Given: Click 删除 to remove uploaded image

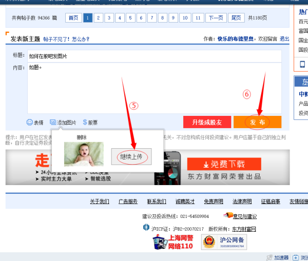Looking at the screenshot, I should tap(81, 137).
